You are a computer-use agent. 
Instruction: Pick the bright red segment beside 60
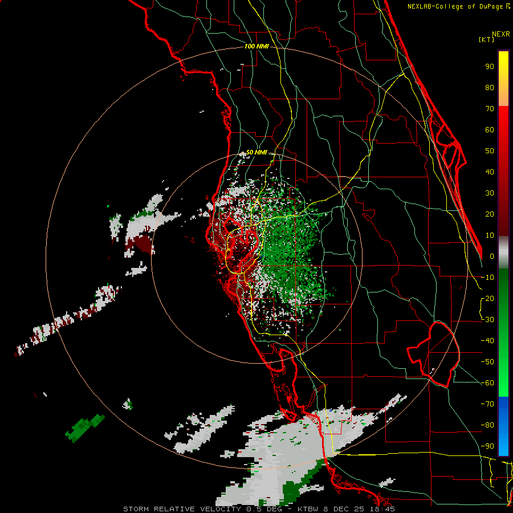click(503, 129)
